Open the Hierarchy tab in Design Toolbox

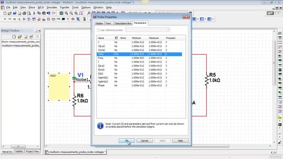[7, 151]
